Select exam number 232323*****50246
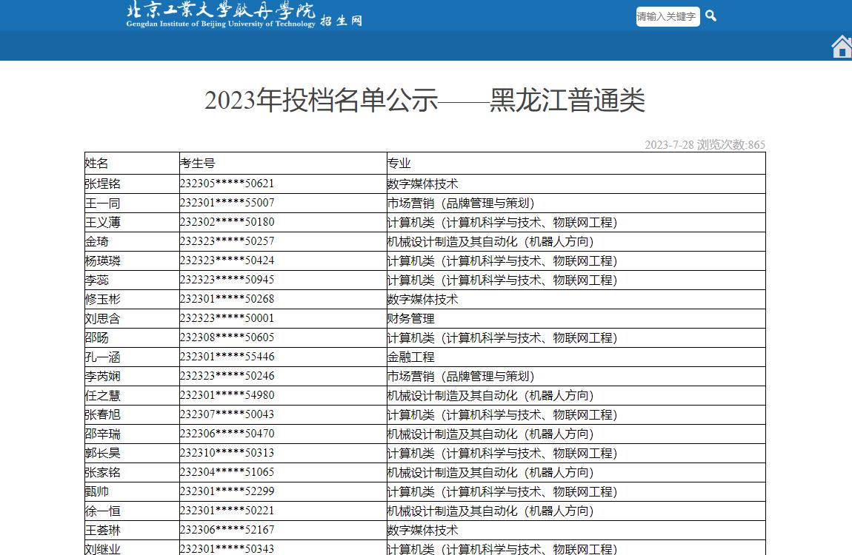Image resolution: width=852 pixels, height=555 pixels. coord(227,376)
